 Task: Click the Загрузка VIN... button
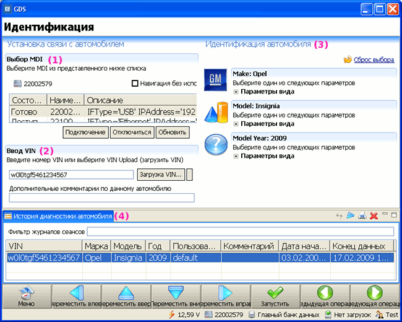pos(161,175)
